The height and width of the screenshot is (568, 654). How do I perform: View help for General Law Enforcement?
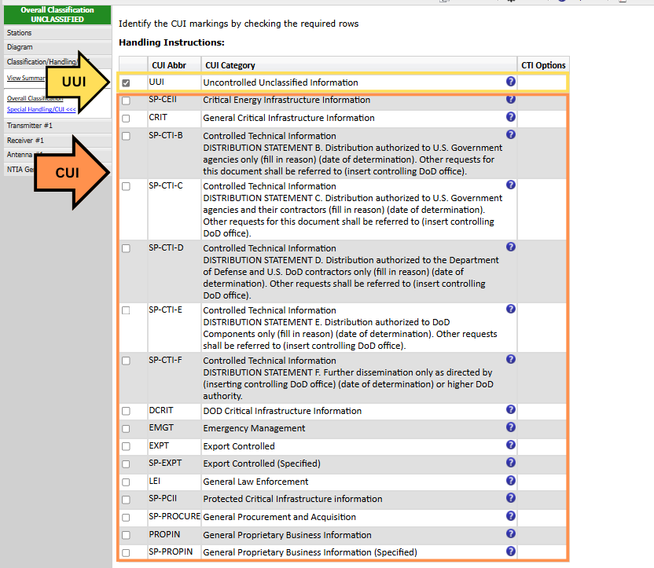tap(510, 481)
